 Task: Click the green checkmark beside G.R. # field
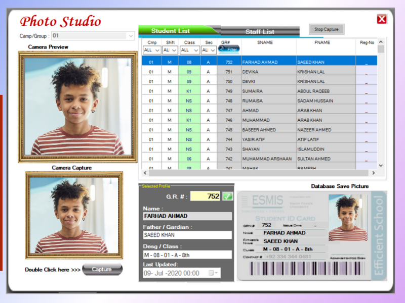pos(227,195)
